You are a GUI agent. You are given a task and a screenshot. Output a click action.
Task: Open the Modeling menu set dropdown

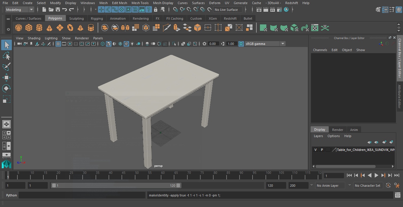20,10
